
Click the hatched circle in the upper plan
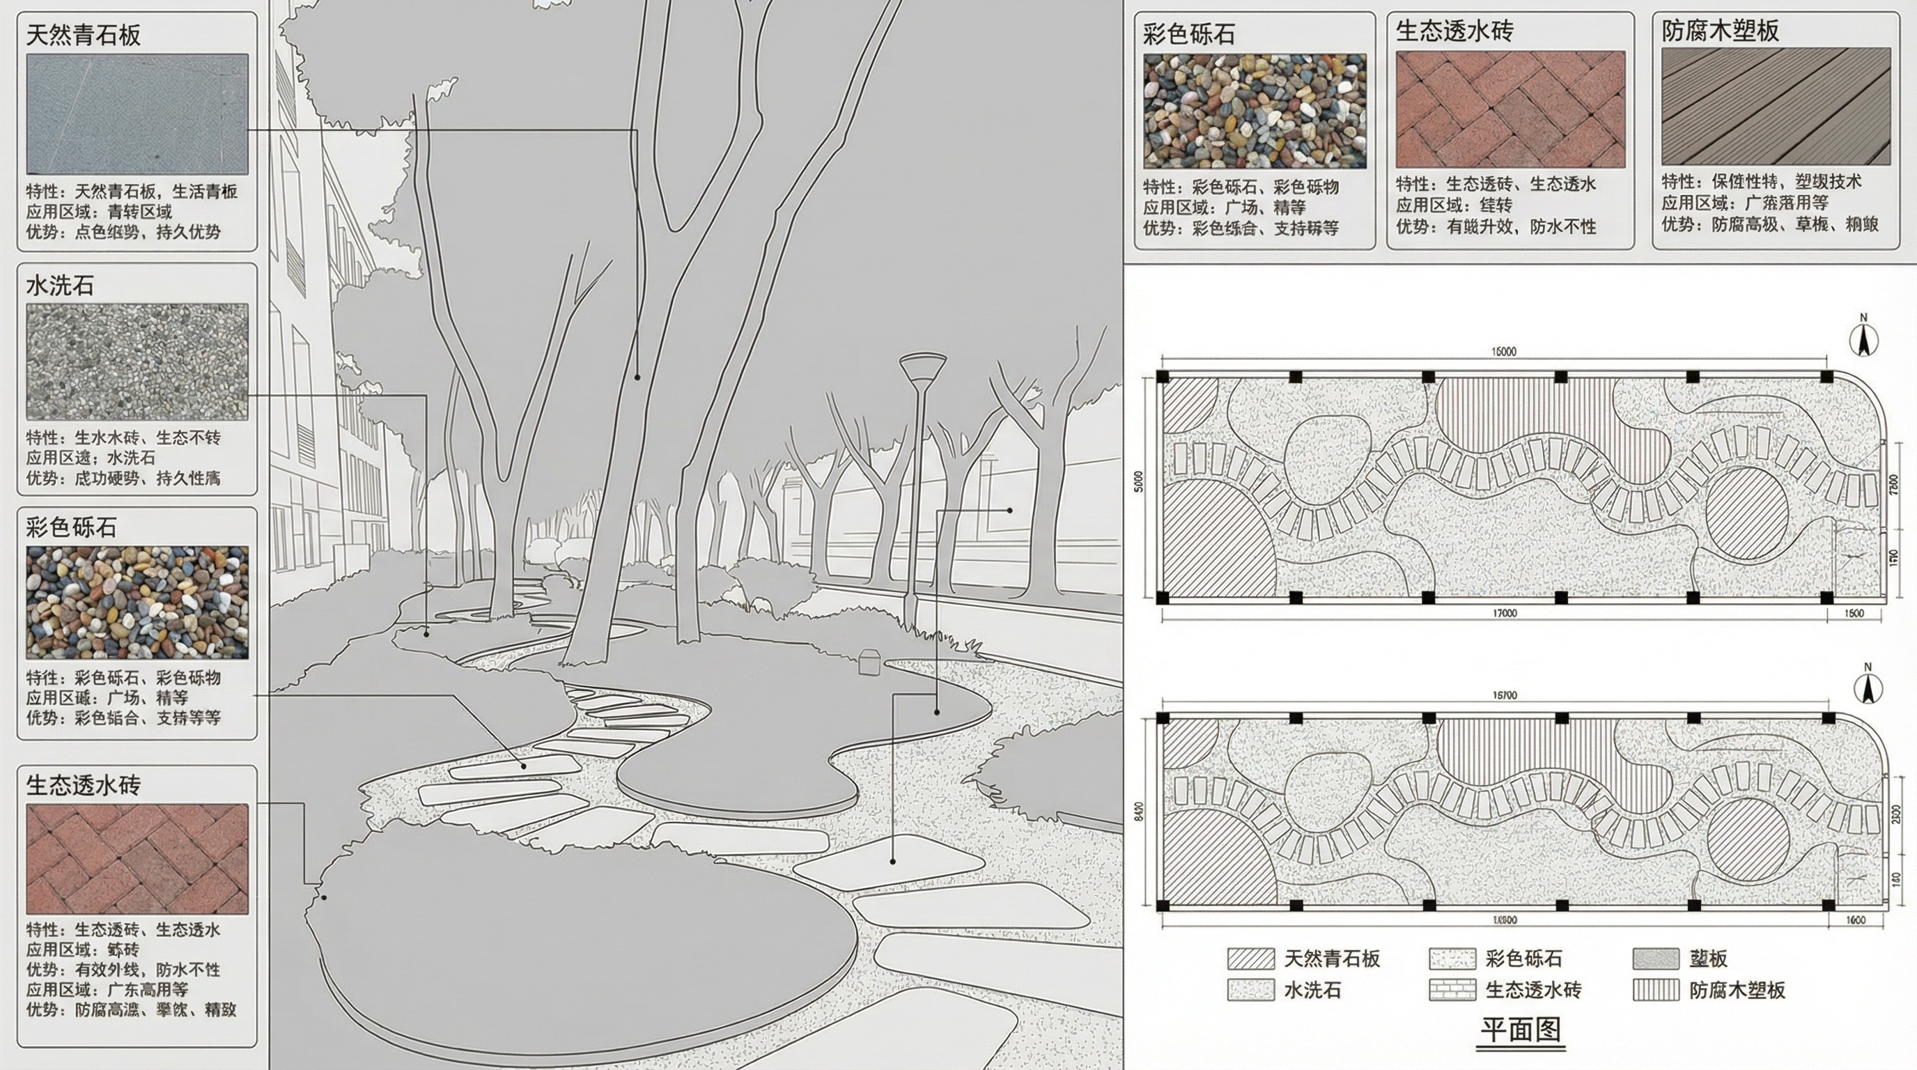pyautogui.click(x=1746, y=512)
